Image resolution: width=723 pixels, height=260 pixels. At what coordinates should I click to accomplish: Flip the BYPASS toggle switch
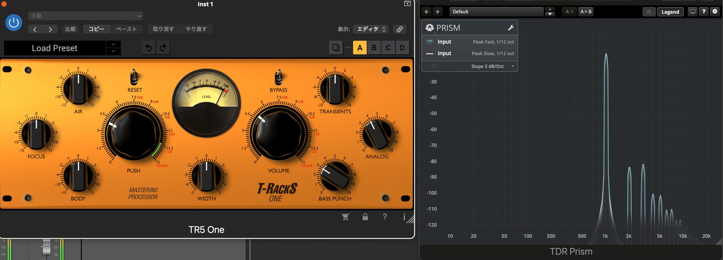tap(278, 77)
